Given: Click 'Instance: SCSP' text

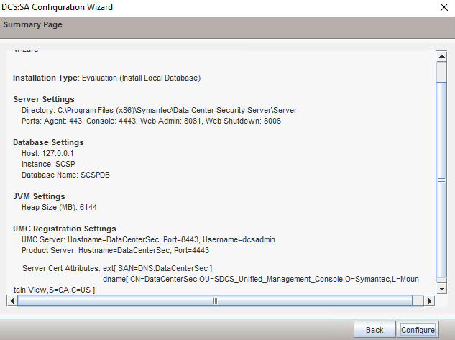Looking at the screenshot, I should (48, 164).
